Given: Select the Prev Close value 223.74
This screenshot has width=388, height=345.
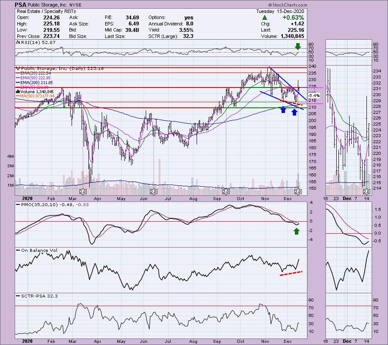Looking at the screenshot, I should pos(51,36).
